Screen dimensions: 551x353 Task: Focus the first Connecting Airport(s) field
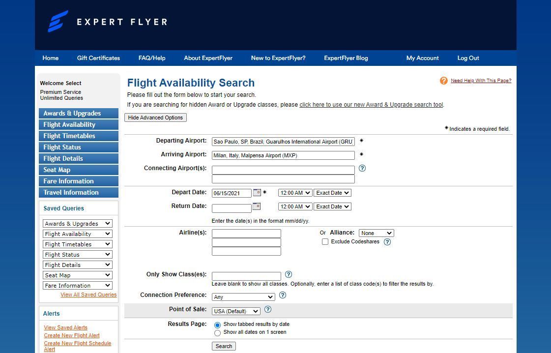pyautogui.click(x=283, y=170)
